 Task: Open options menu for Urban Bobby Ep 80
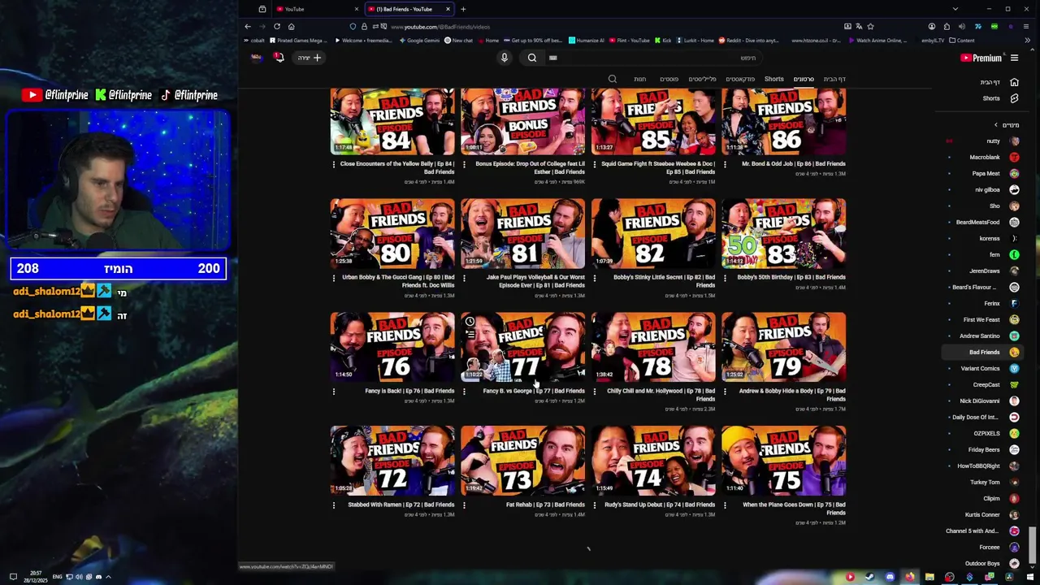(x=333, y=277)
